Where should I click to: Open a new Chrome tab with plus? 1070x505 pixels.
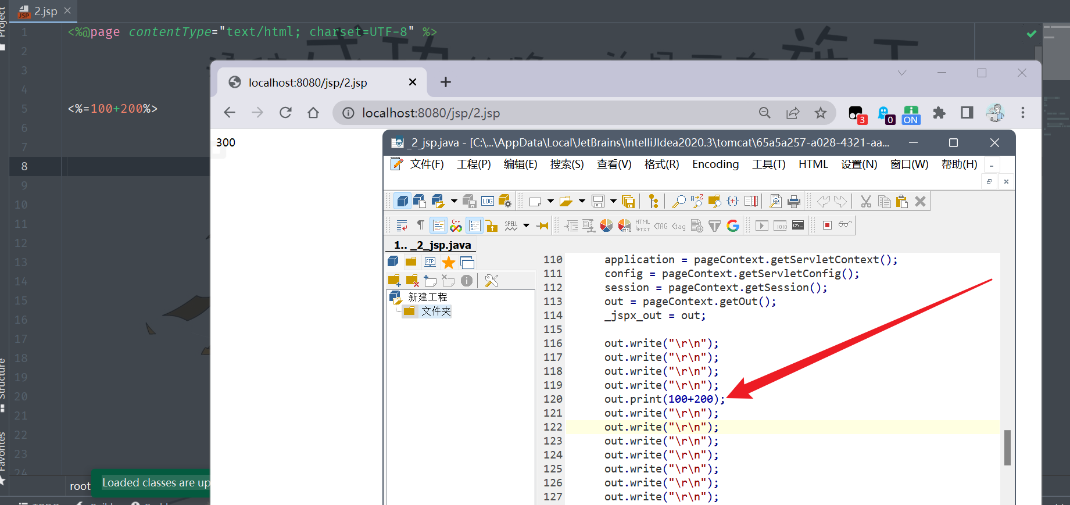445,82
